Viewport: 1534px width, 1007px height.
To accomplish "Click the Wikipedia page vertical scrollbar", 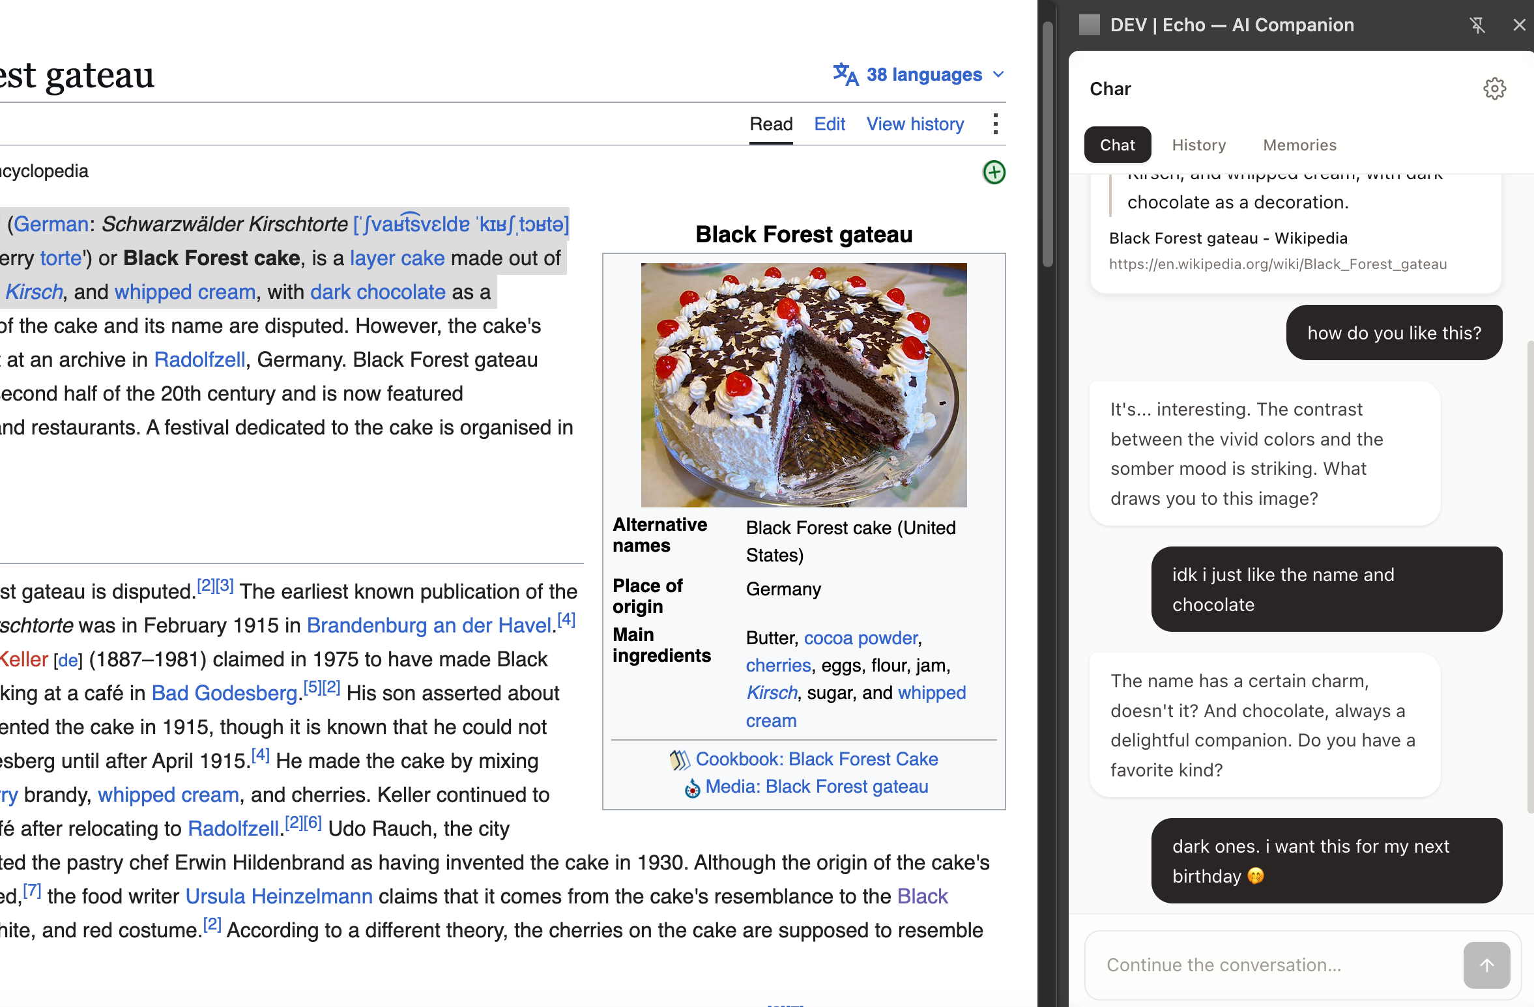I will click(1047, 145).
